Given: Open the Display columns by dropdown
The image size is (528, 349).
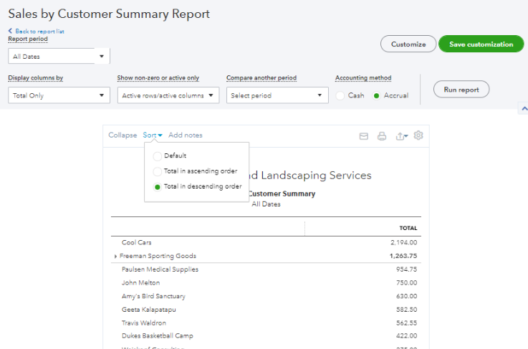Looking at the screenshot, I should coord(59,95).
